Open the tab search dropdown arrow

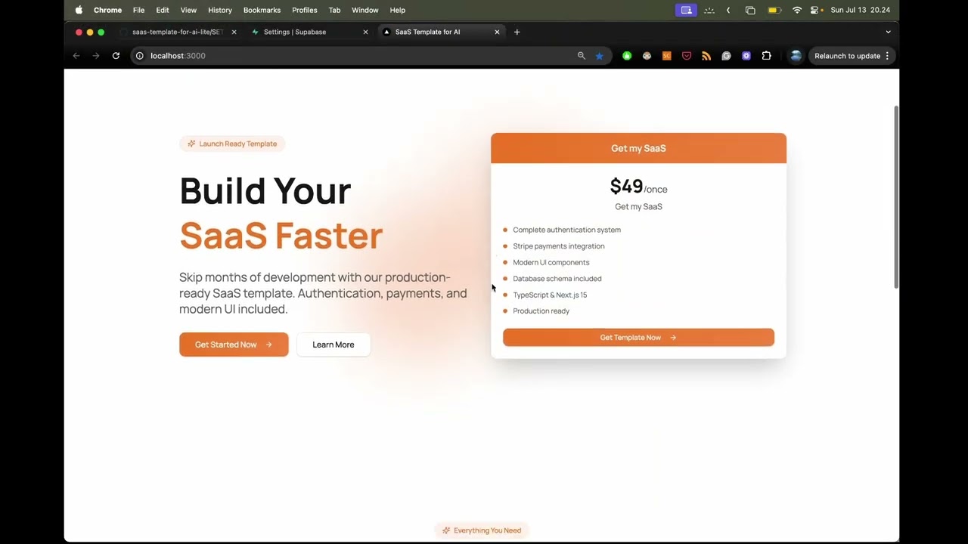click(888, 32)
